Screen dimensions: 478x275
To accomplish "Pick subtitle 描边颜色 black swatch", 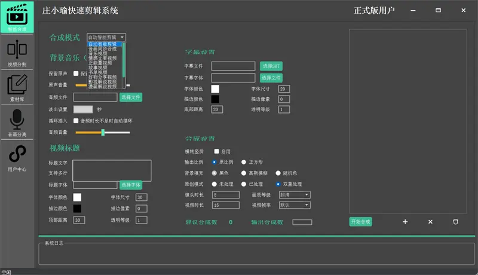I will pyautogui.click(x=215, y=99).
